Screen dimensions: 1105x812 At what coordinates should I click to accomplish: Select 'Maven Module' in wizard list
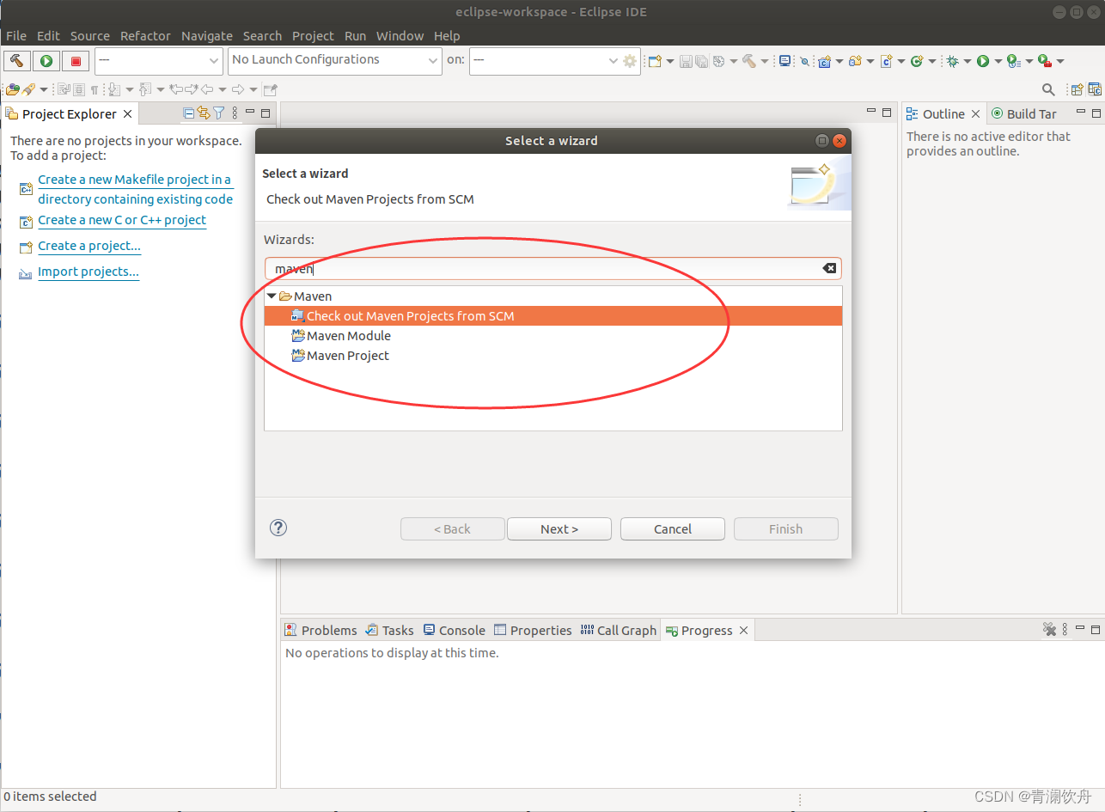349,336
